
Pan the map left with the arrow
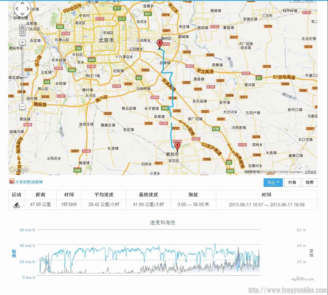(17, 9)
